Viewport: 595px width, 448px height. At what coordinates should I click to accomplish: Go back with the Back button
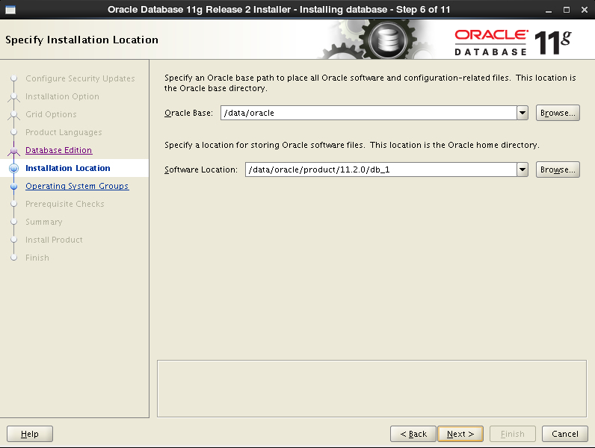(x=413, y=434)
